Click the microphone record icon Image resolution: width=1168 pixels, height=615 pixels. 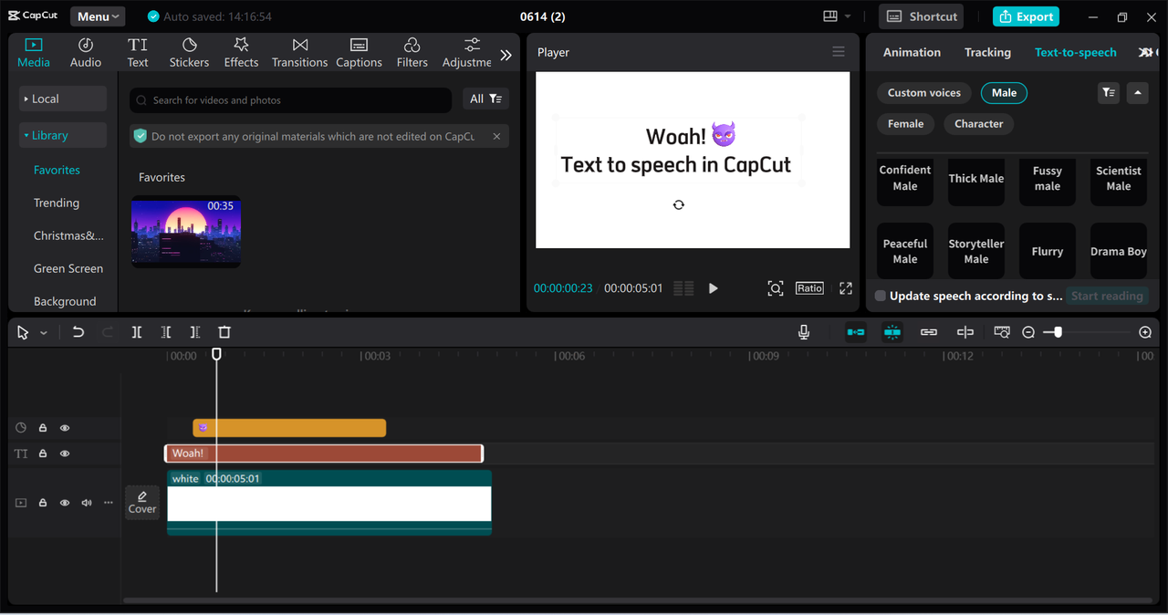point(804,332)
